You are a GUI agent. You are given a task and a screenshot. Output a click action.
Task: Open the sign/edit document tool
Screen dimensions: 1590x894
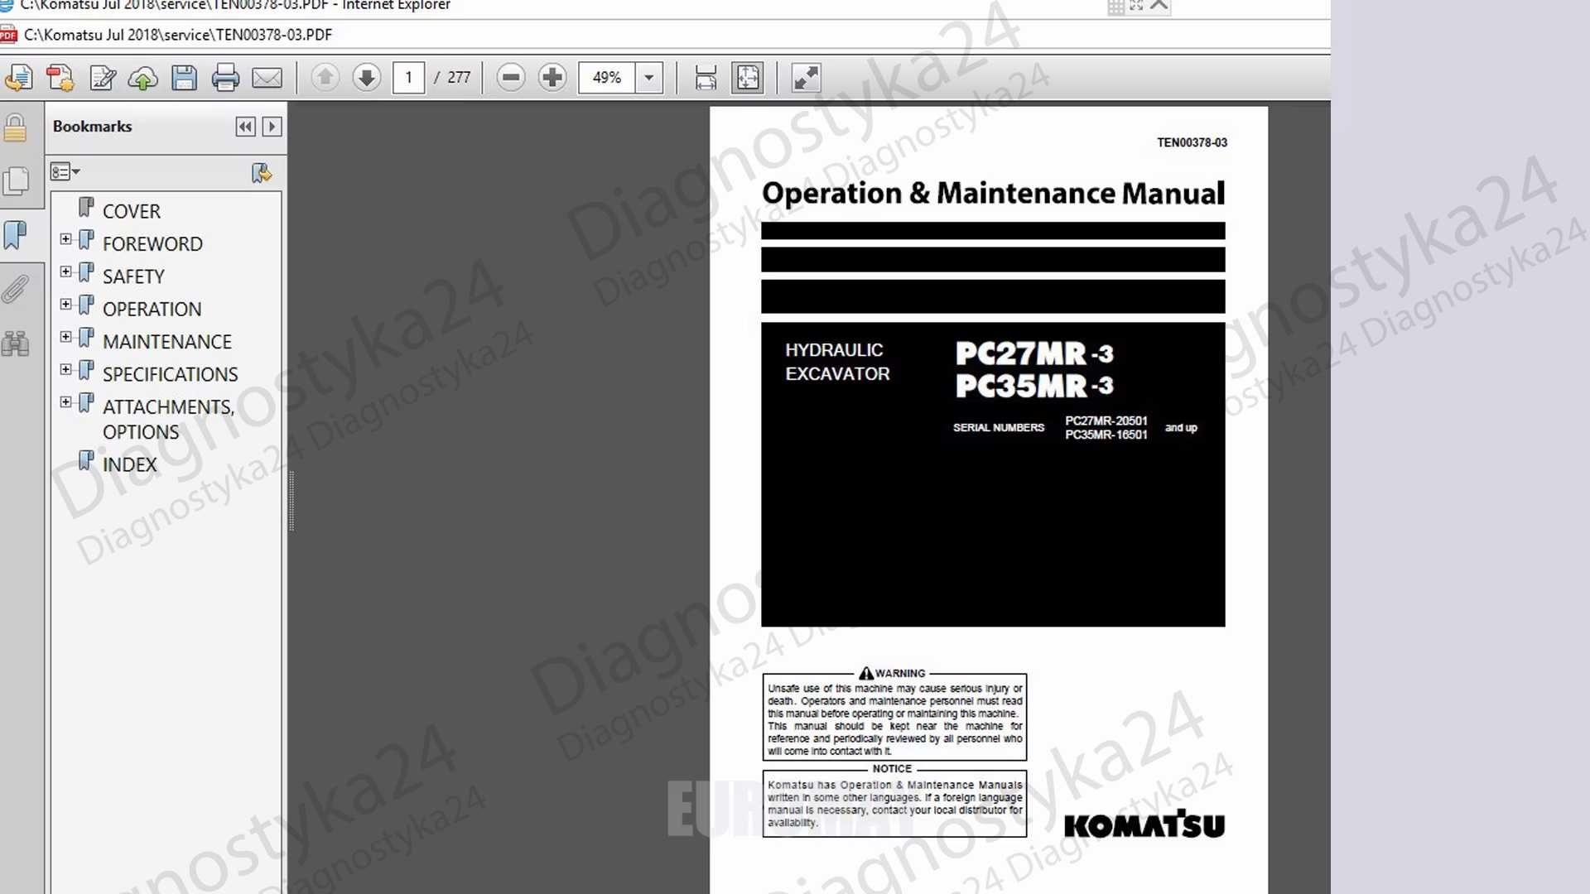(x=102, y=78)
